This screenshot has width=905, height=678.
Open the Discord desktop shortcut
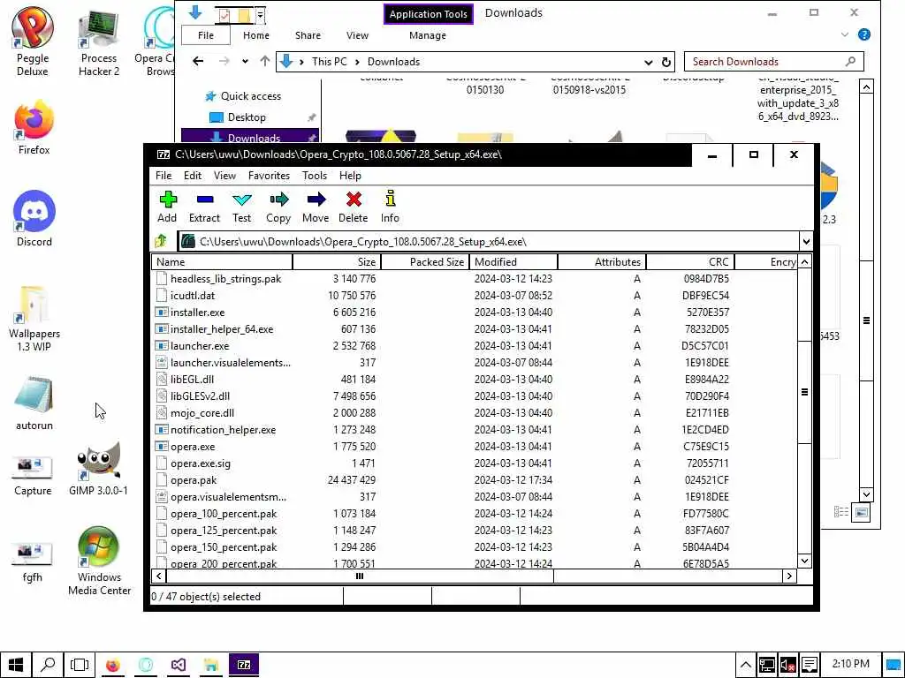[x=34, y=219]
